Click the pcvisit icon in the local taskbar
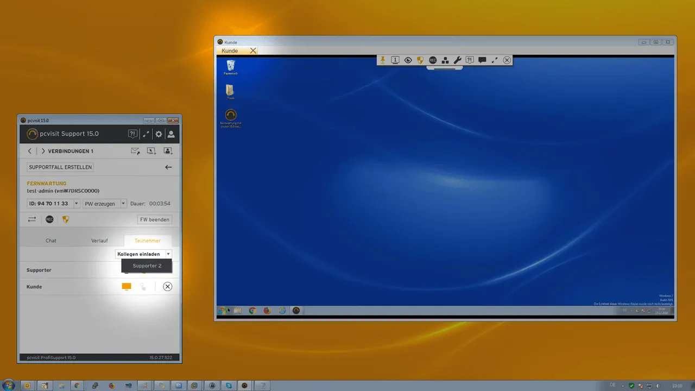The height and width of the screenshot is (391, 695). coord(245,386)
